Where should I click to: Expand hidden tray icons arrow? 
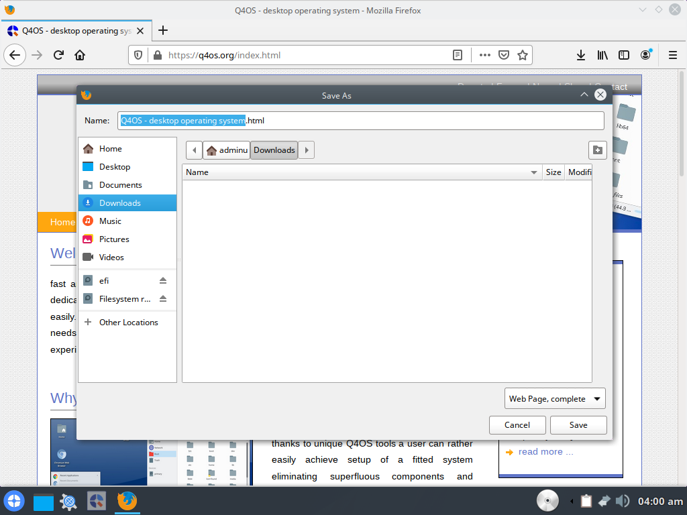point(572,501)
